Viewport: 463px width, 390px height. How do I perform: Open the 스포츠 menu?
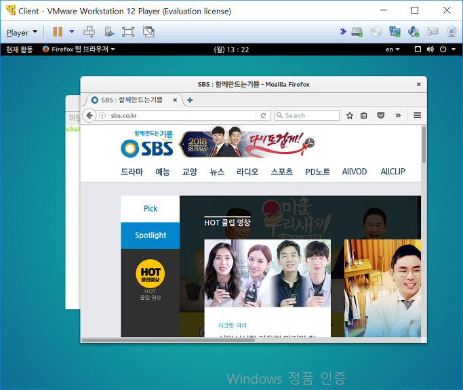click(x=282, y=172)
